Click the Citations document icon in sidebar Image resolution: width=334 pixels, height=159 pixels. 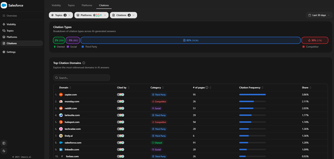[x=4, y=43]
